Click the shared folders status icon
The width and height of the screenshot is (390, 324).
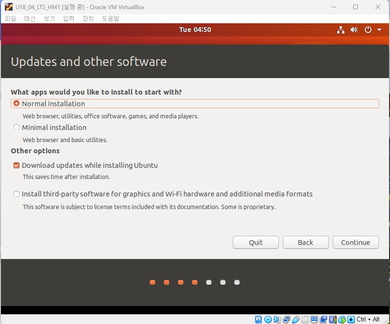pyautogui.click(x=305, y=319)
